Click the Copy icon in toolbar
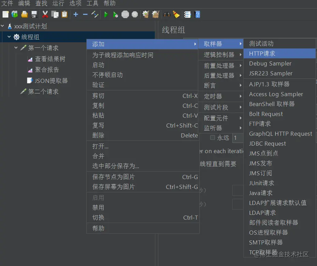The width and height of the screenshot is (317, 266). 55,15
